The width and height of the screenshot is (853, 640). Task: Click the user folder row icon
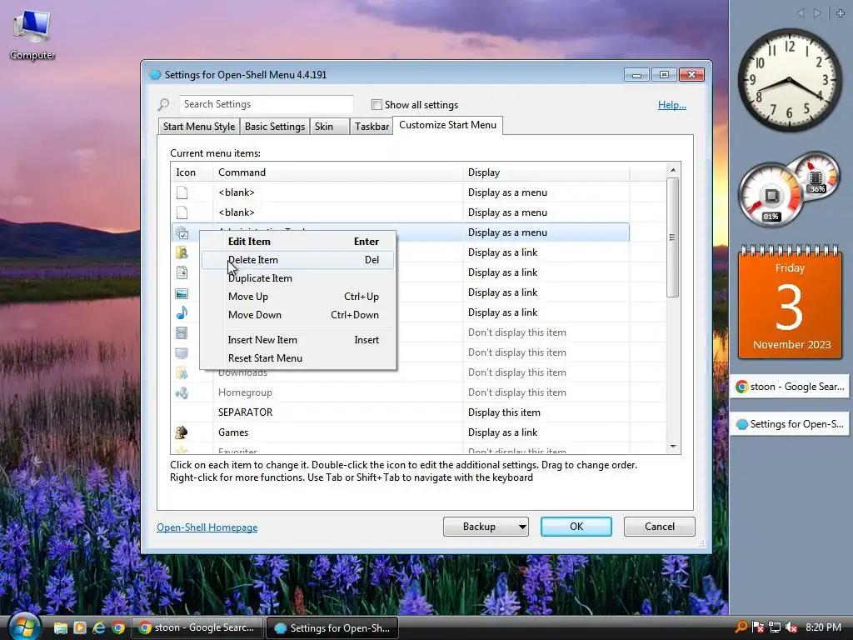(182, 252)
